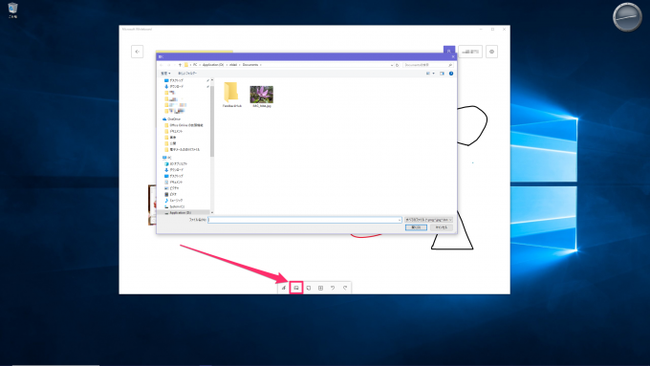This screenshot has height=366, width=650.
Task: Undo the last action in Whiteboard
Action: 333,288
